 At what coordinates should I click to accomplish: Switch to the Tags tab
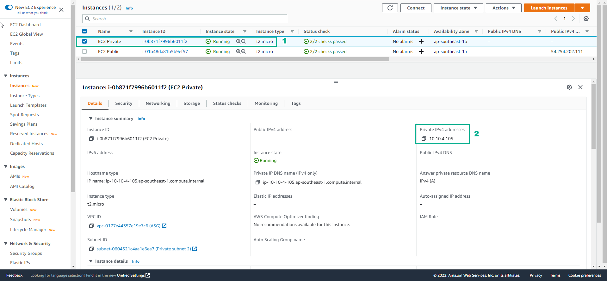[x=296, y=103]
